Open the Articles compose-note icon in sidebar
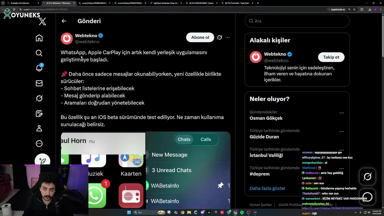 pos(39,113)
